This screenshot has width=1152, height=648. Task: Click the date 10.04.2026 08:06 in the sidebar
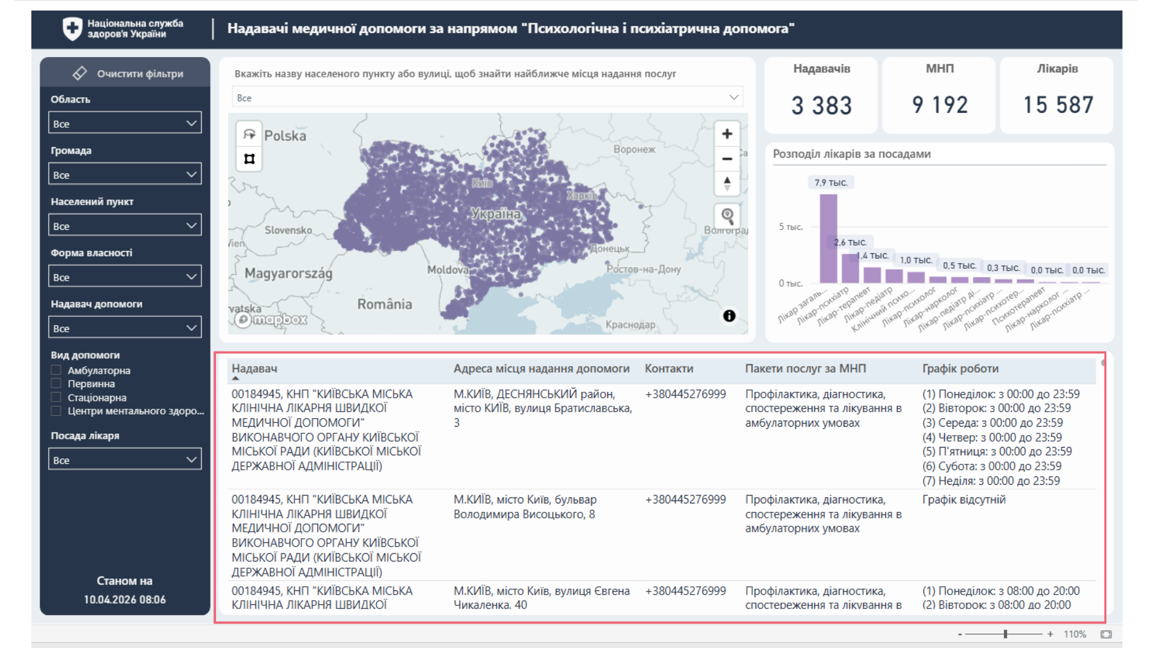click(x=125, y=599)
